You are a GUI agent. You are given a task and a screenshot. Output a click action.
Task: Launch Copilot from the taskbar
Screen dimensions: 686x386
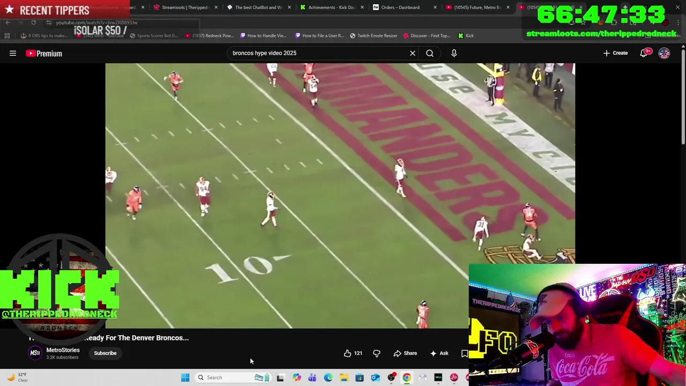click(x=296, y=377)
